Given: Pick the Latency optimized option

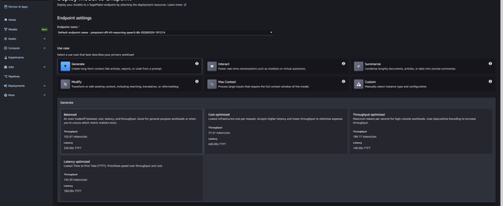Looking at the screenshot, I should (x=130, y=178).
